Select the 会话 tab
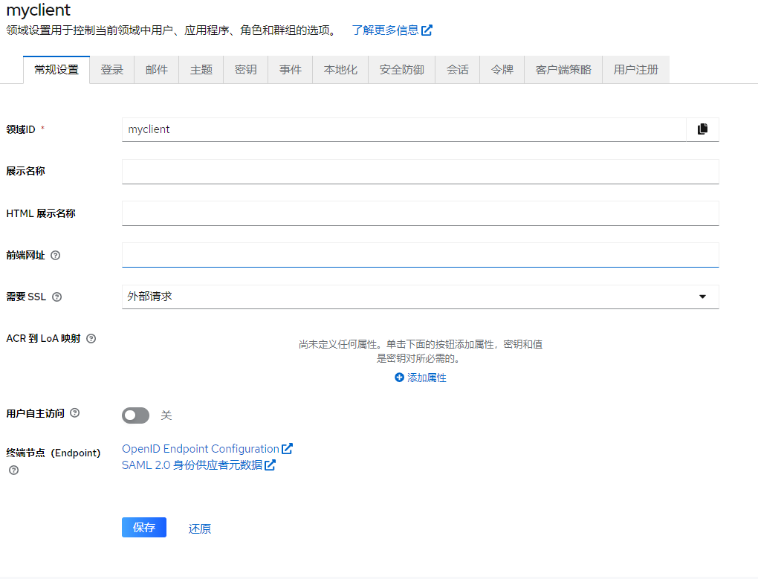The height and width of the screenshot is (579, 758). [457, 70]
